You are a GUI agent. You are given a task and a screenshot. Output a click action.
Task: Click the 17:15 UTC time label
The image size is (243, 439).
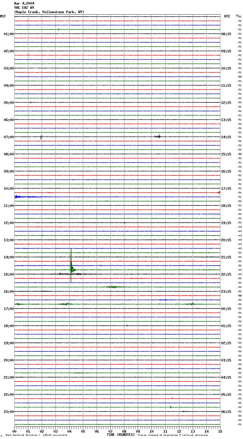click(226, 189)
